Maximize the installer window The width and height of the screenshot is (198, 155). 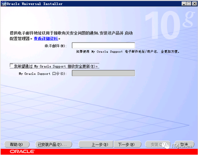tap(189, 4)
